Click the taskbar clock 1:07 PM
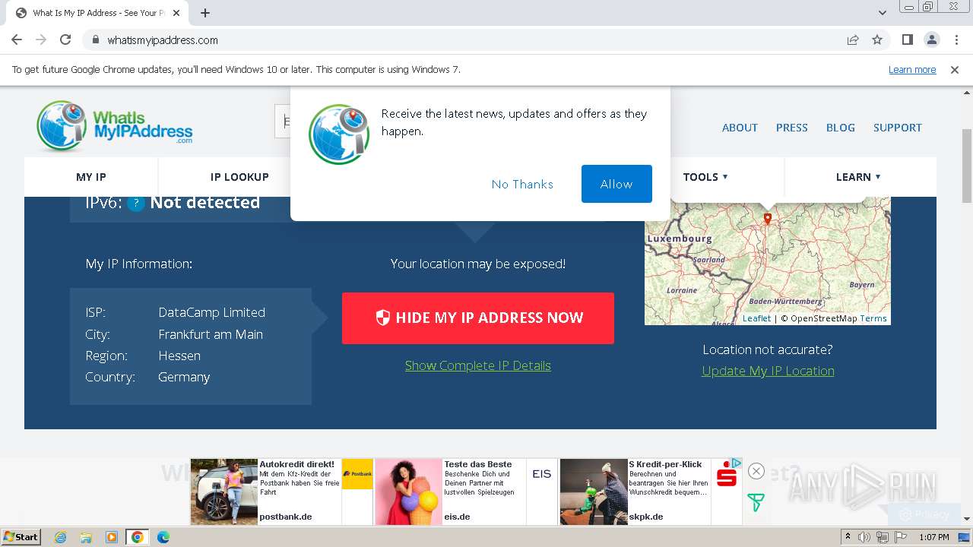This screenshot has height=547, width=973. pyautogui.click(x=934, y=537)
